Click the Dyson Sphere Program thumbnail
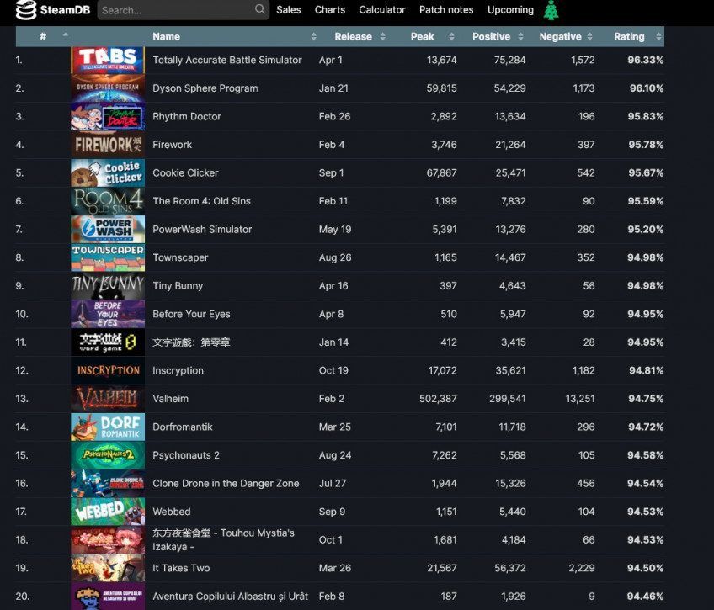This screenshot has height=610, width=714. click(108, 88)
